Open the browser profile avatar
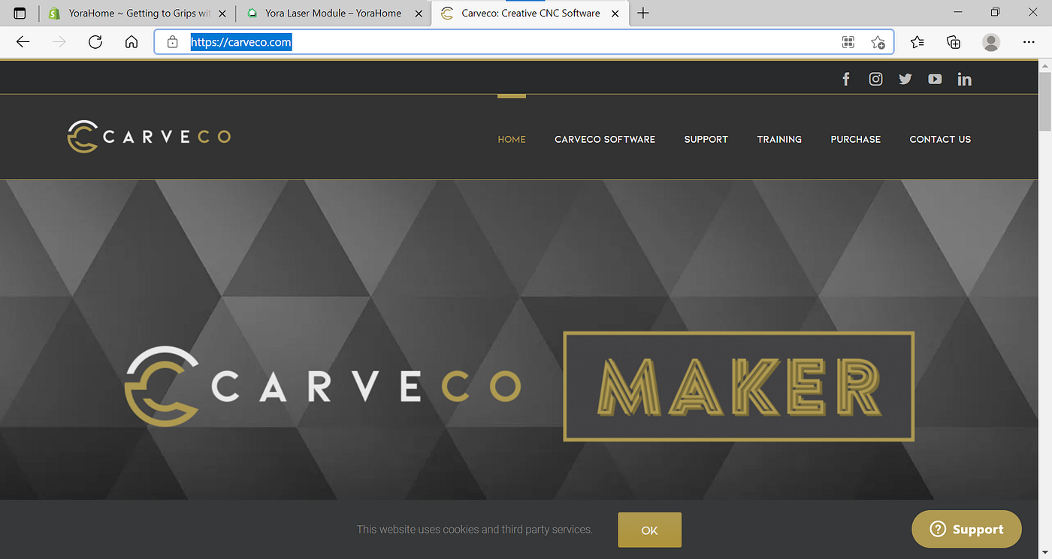1052x559 pixels. coord(991,42)
